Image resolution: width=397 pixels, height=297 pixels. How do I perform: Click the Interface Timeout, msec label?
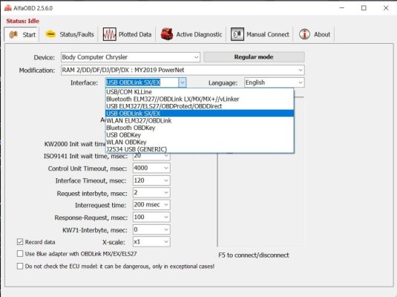click(91, 180)
